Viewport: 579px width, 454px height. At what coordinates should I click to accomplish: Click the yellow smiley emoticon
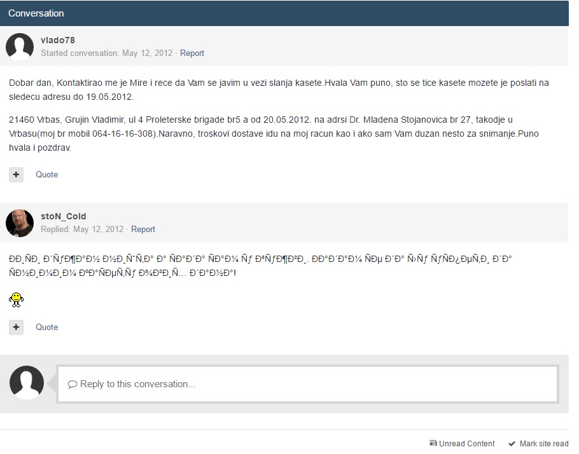tap(17, 299)
